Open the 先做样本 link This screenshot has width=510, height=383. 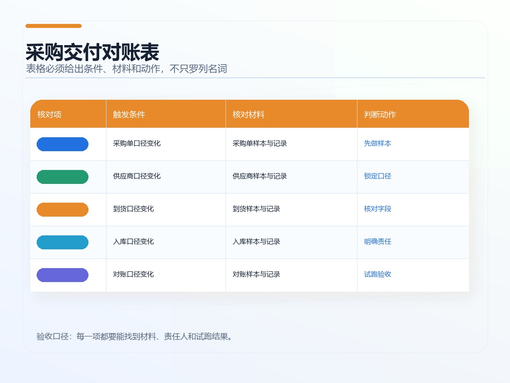click(378, 143)
